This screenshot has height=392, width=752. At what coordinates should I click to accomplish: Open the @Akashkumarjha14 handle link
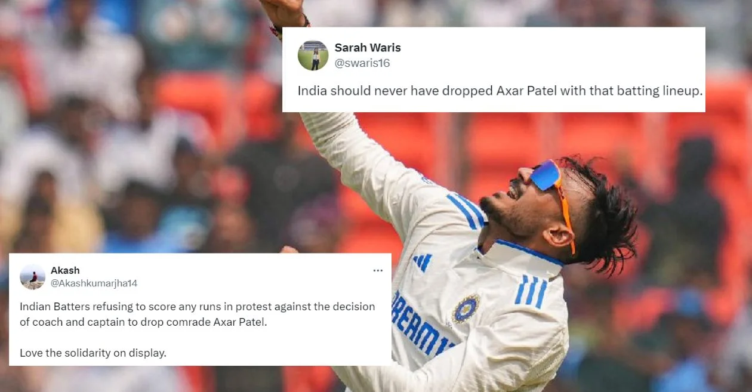(94, 283)
